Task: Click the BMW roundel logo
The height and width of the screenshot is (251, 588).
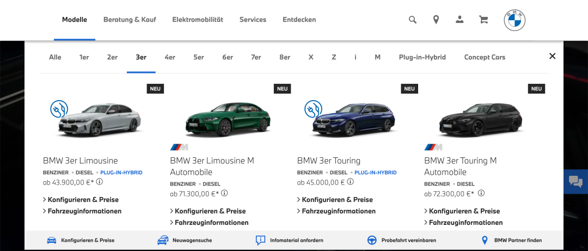Action: [514, 20]
